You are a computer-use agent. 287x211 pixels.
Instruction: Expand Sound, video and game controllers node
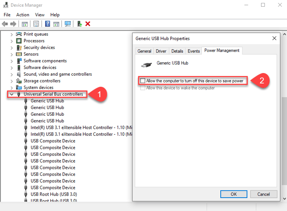pyautogui.click(x=12, y=74)
